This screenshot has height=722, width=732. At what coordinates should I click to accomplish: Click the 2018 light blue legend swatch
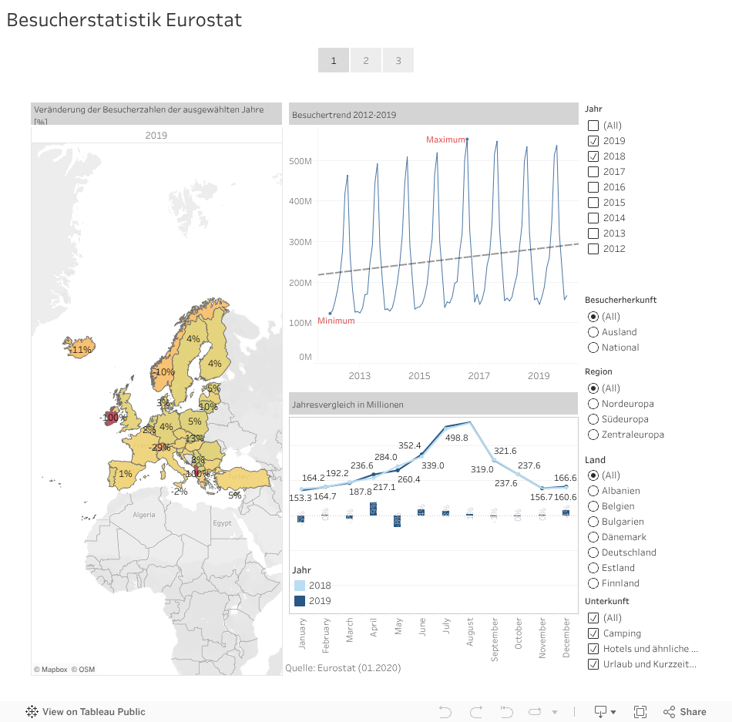300,586
